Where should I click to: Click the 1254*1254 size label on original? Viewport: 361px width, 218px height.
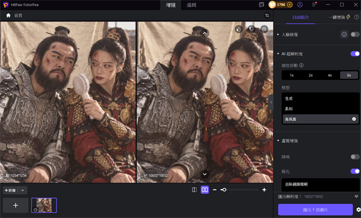pos(16,175)
